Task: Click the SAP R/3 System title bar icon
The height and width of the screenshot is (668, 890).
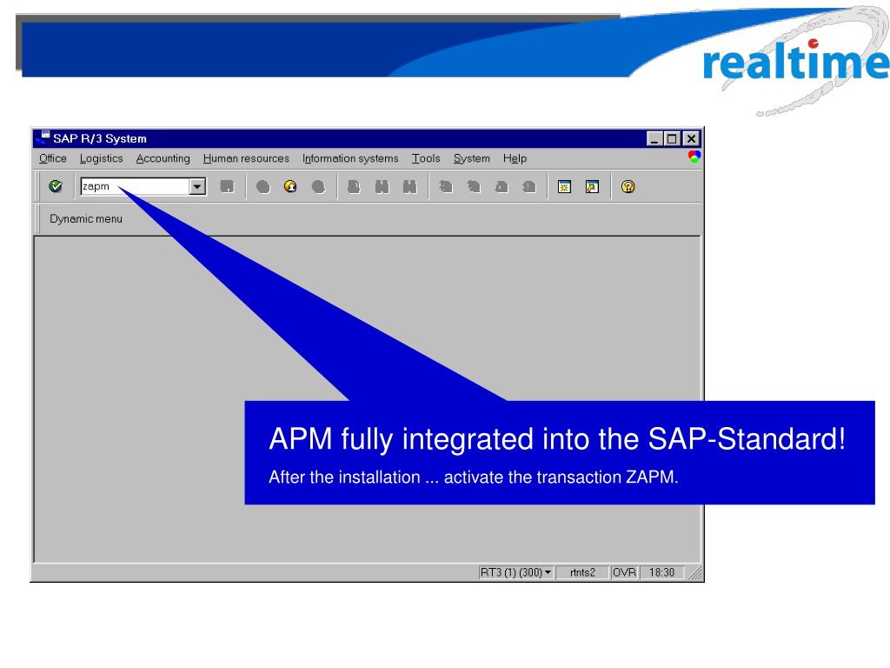Action: 42,137
